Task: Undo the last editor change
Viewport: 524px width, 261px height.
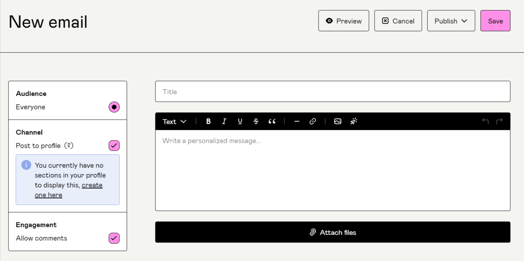Action: pos(485,121)
